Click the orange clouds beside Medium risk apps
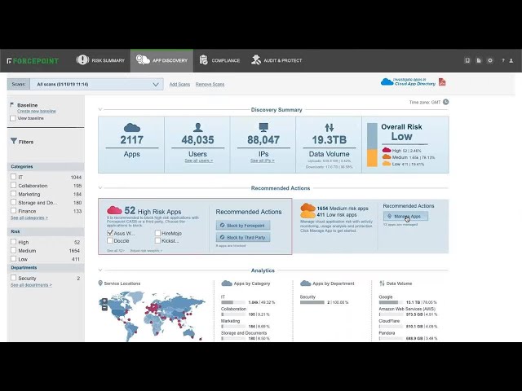This screenshot has width=522, height=391. click(307, 211)
